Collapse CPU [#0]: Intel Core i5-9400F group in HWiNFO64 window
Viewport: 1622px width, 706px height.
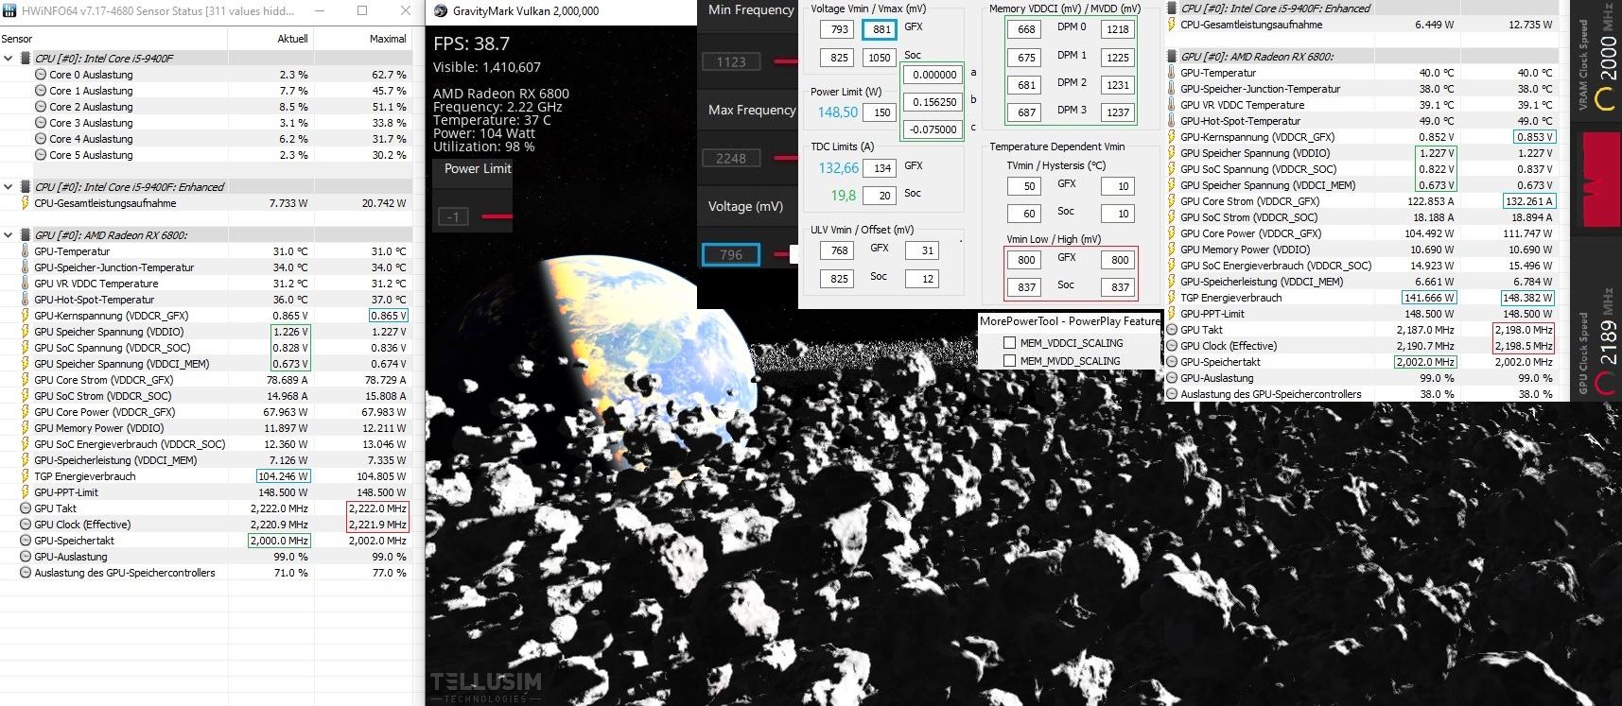tap(9, 58)
